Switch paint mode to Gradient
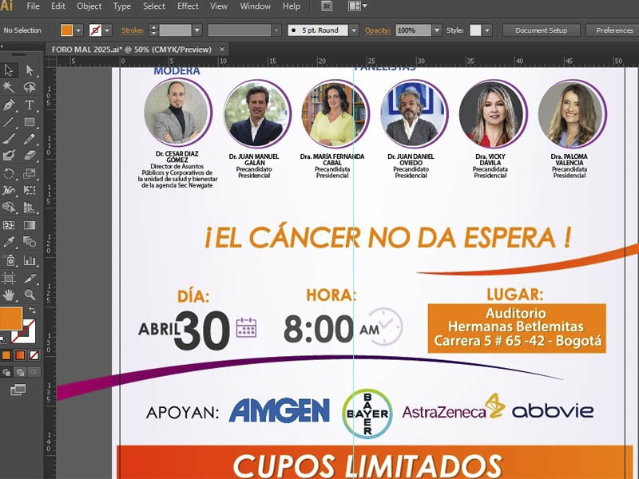This screenshot has height=479, width=639. pyautogui.click(x=19, y=354)
